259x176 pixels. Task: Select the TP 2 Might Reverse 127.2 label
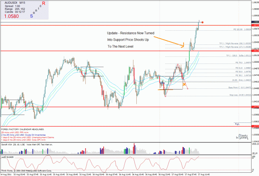[235, 47]
